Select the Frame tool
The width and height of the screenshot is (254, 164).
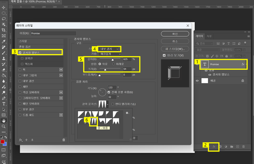coord(4,36)
